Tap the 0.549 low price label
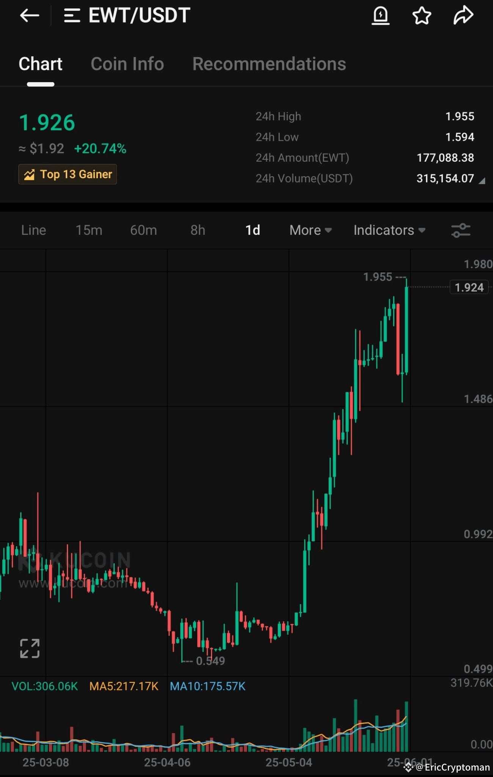 pyautogui.click(x=210, y=661)
